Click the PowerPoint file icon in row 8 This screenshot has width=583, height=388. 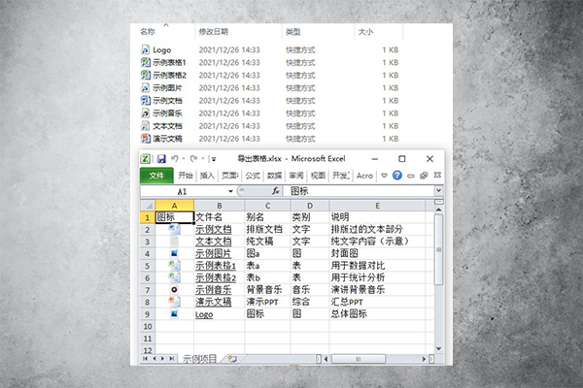tap(174, 301)
